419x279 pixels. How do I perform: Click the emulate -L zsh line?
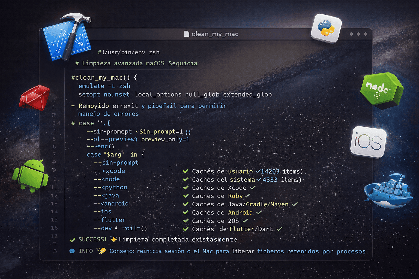104,86
